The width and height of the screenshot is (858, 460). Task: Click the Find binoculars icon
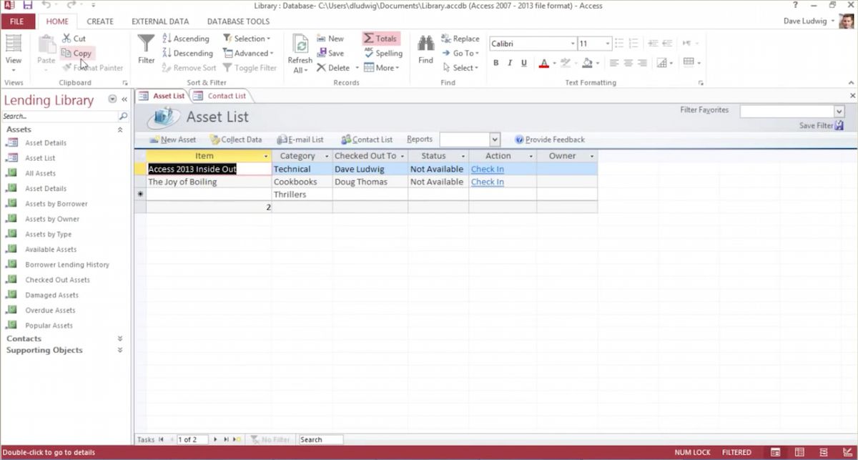tap(425, 44)
